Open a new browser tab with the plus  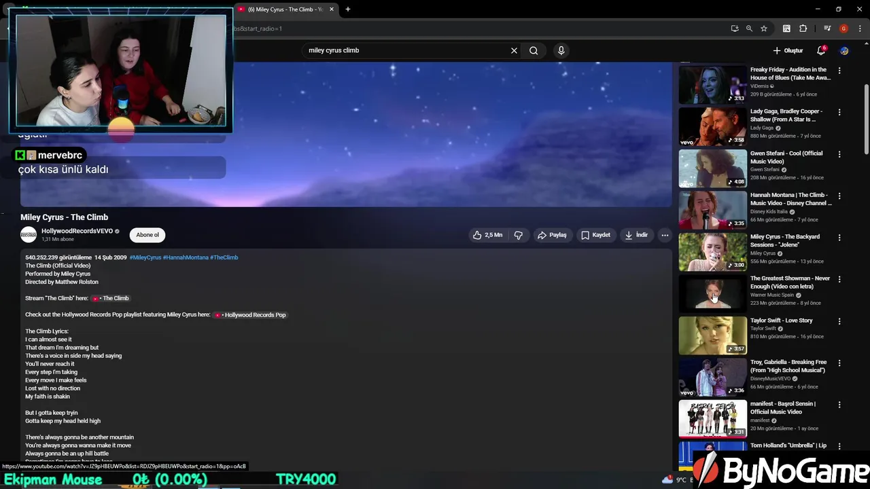[x=348, y=10]
